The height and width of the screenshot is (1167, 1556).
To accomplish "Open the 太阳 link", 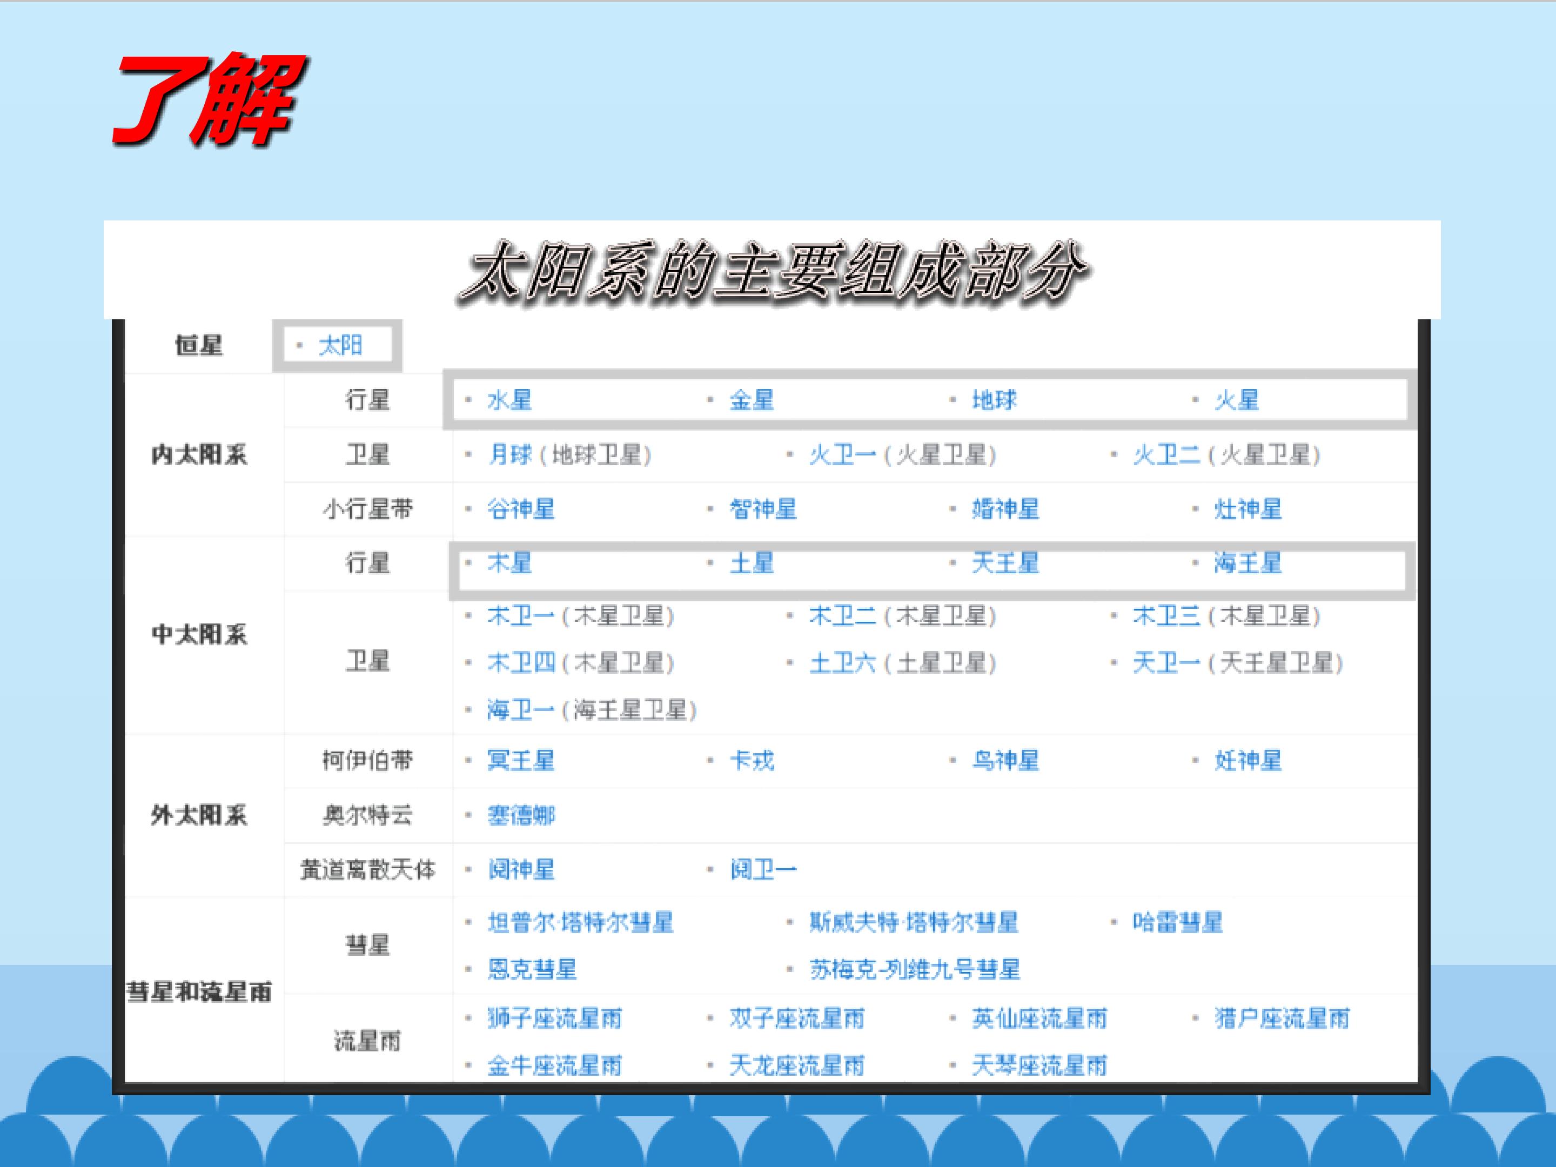I will (340, 345).
